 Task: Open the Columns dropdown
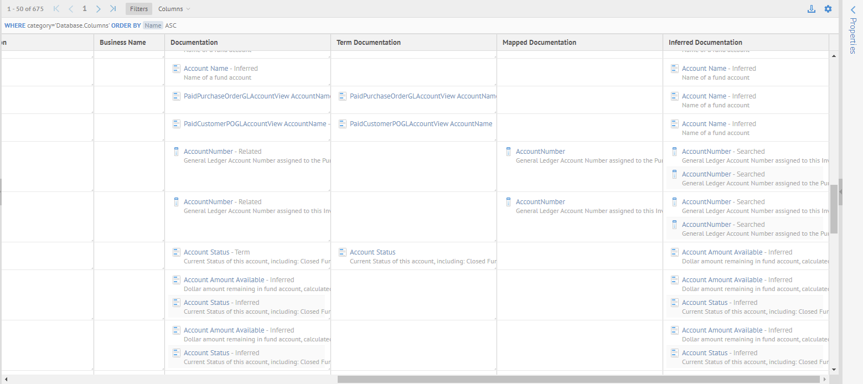[174, 9]
